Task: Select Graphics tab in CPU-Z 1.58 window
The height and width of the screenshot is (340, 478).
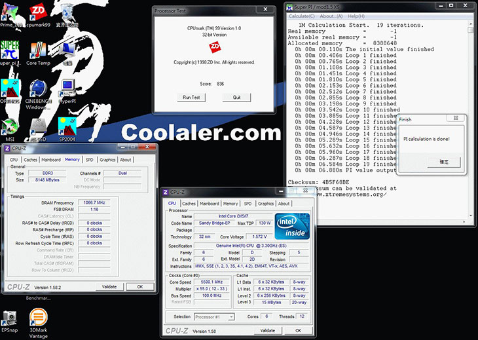Action: pos(266,204)
